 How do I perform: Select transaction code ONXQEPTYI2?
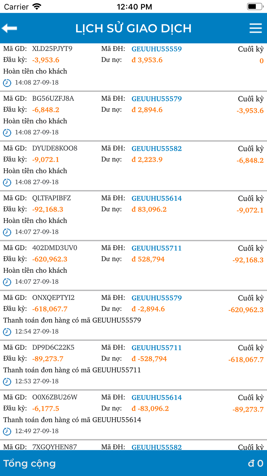click(x=53, y=298)
